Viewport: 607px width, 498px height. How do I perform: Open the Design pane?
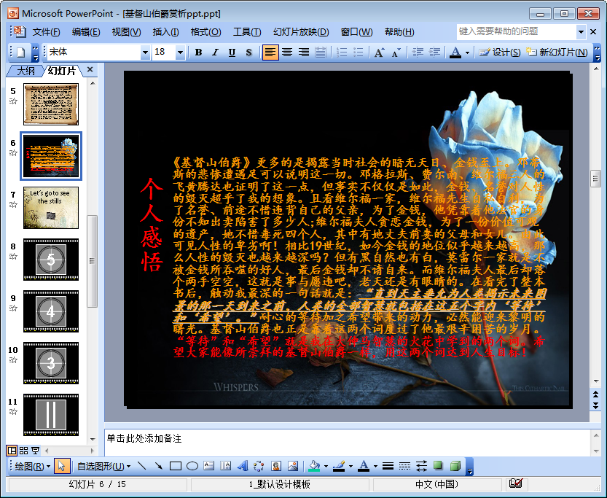[x=499, y=52]
